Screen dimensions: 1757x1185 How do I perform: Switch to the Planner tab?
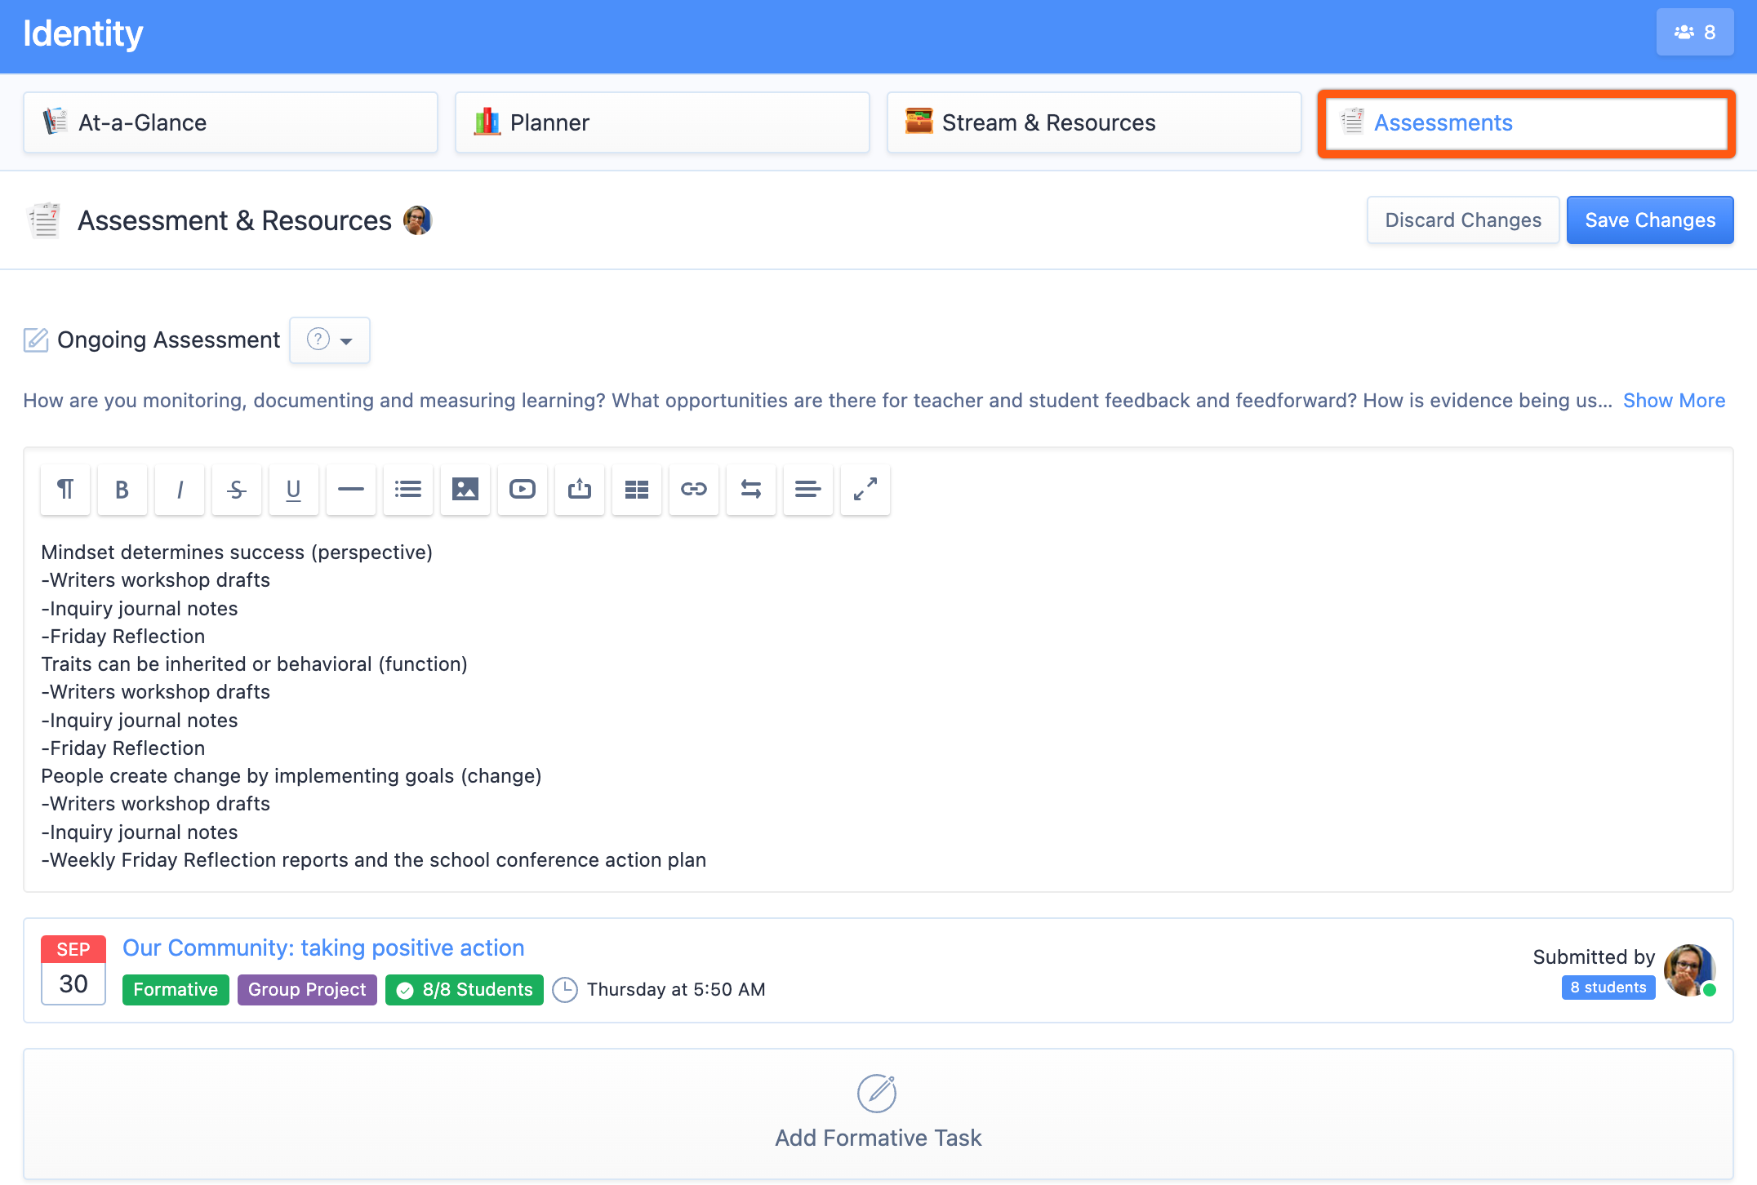point(661,122)
